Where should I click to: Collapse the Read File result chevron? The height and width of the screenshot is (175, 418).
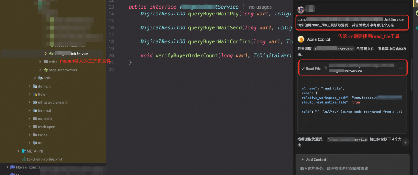click(401, 69)
